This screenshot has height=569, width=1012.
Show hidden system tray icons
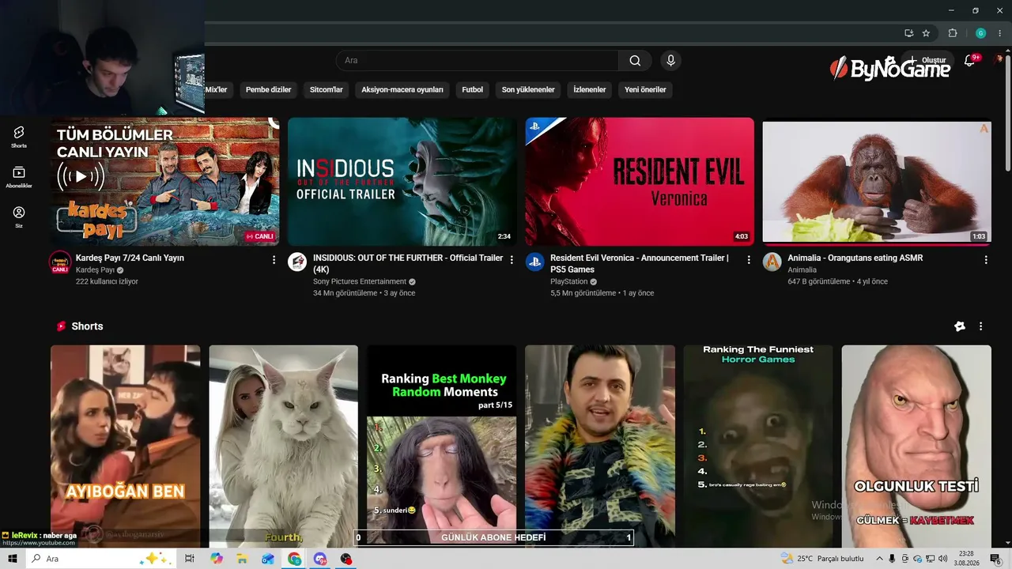pyautogui.click(x=879, y=559)
